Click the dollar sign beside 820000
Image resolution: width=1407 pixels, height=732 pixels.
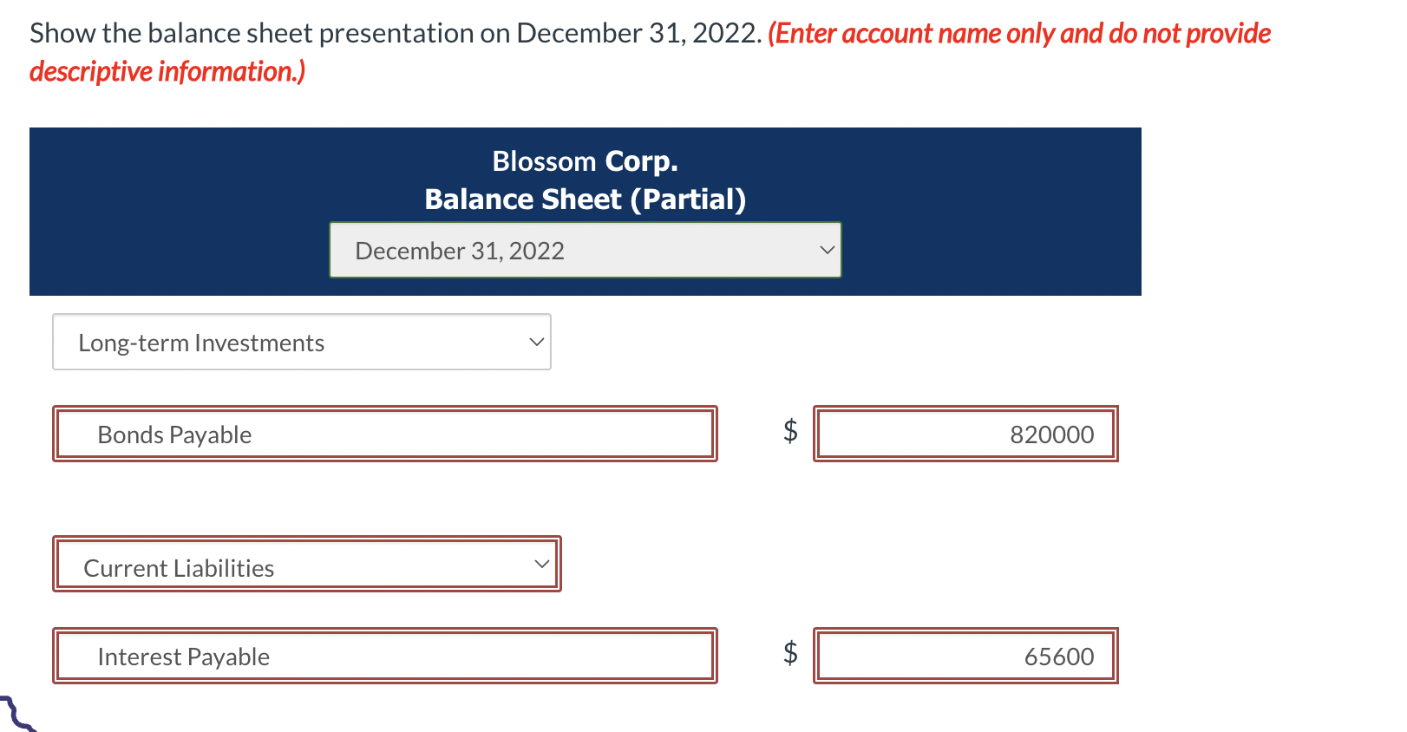pyautogui.click(x=790, y=430)
